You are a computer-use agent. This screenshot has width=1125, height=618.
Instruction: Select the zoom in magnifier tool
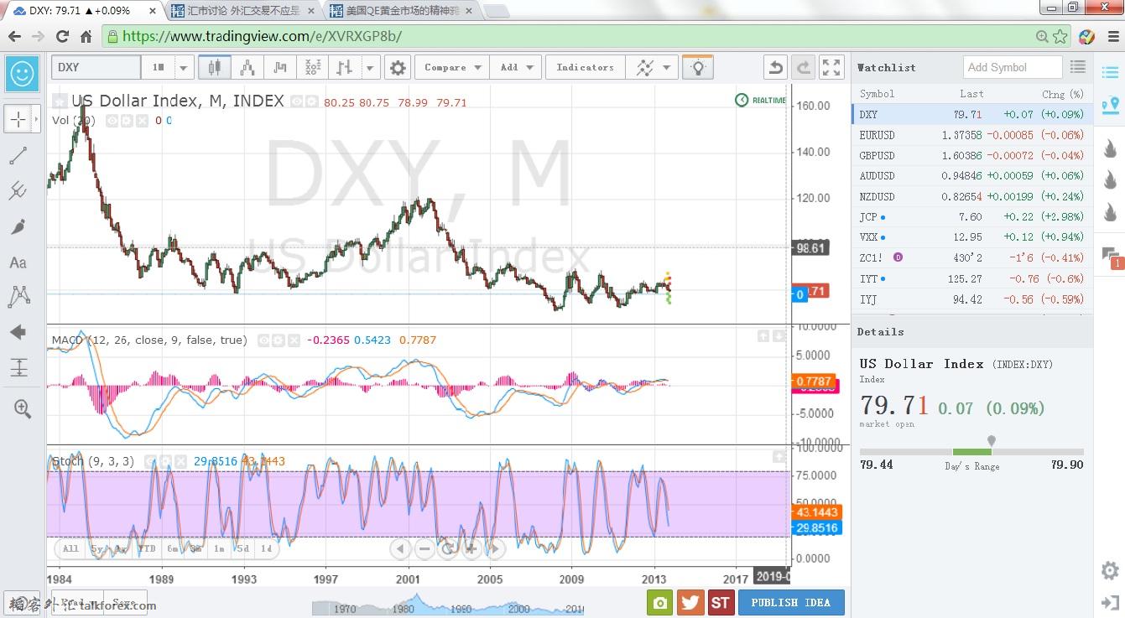pyautogui.click(x=22, y=409)
